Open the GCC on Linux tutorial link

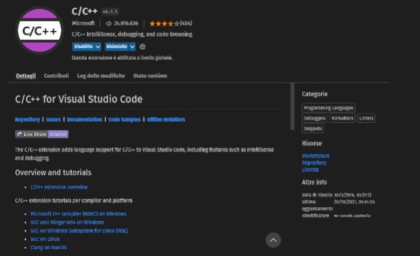pos(45,239)
